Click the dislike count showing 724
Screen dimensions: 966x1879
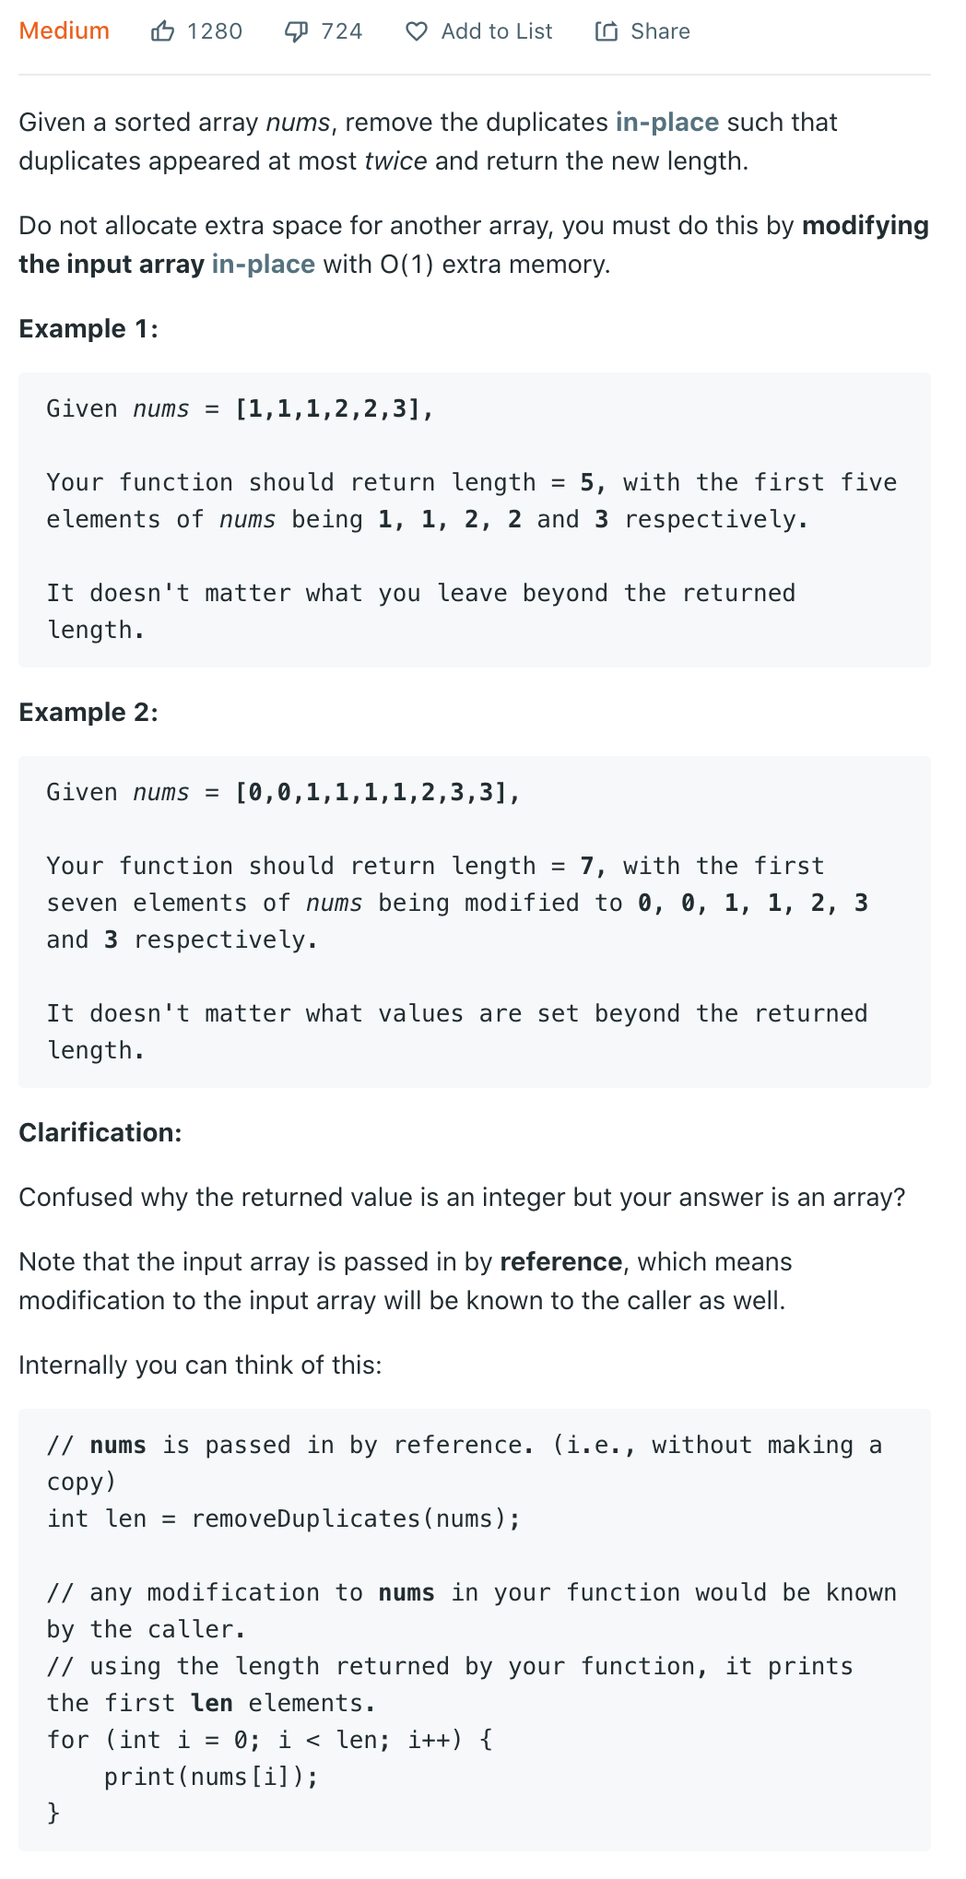(340, 30)
